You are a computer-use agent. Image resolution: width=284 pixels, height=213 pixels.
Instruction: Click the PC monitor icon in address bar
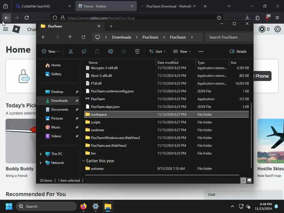98,37
